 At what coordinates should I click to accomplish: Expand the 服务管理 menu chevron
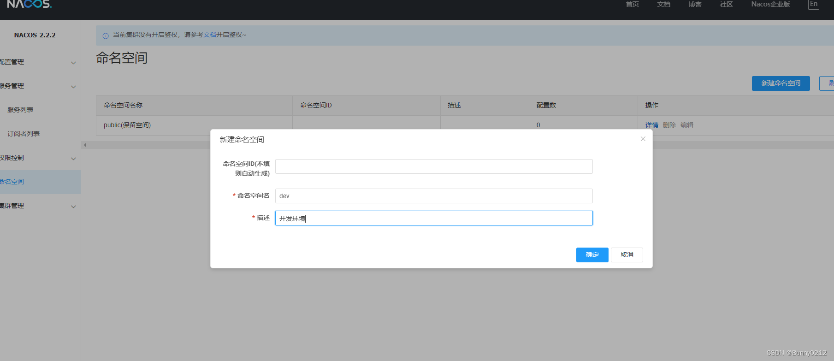coord(73,87)
